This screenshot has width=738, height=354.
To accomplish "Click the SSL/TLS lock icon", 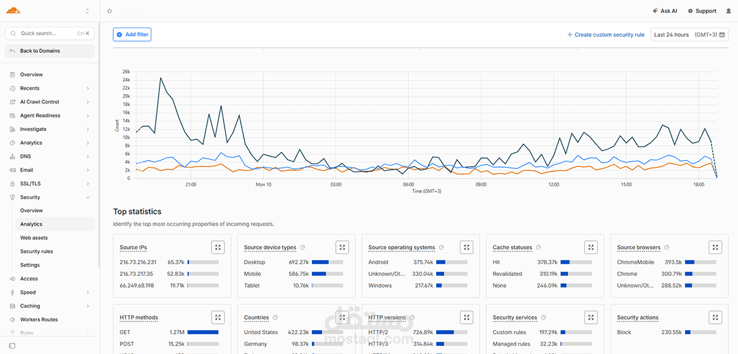I will 13,184.
